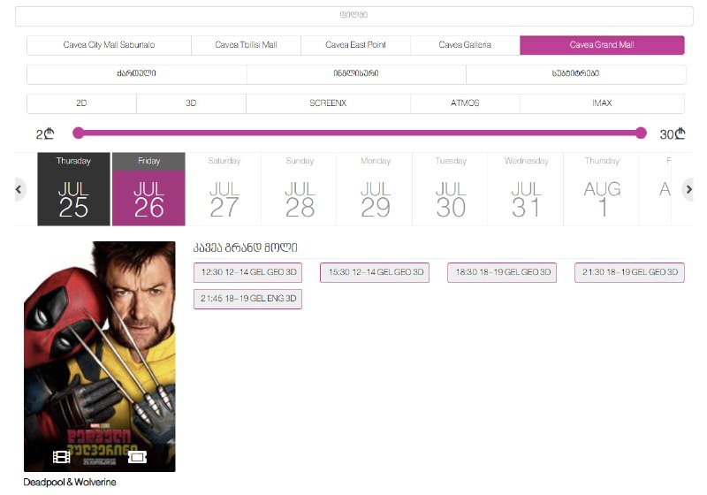707x495 pixels.
Task: Choose Saturday JUL 27 date
Action: click(224, 189)
